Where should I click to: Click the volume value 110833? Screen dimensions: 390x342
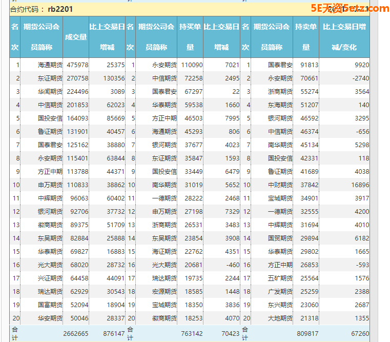[77, 185]
